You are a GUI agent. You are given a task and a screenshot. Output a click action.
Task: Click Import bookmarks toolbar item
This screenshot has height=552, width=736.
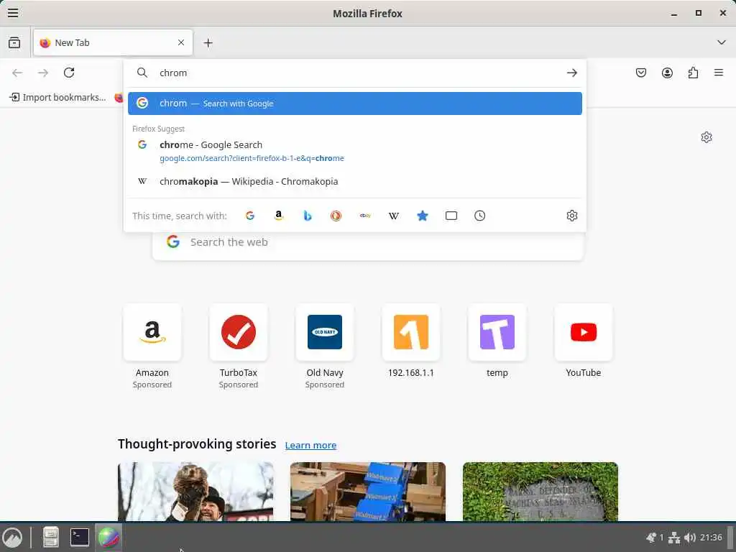coord(58,97)
